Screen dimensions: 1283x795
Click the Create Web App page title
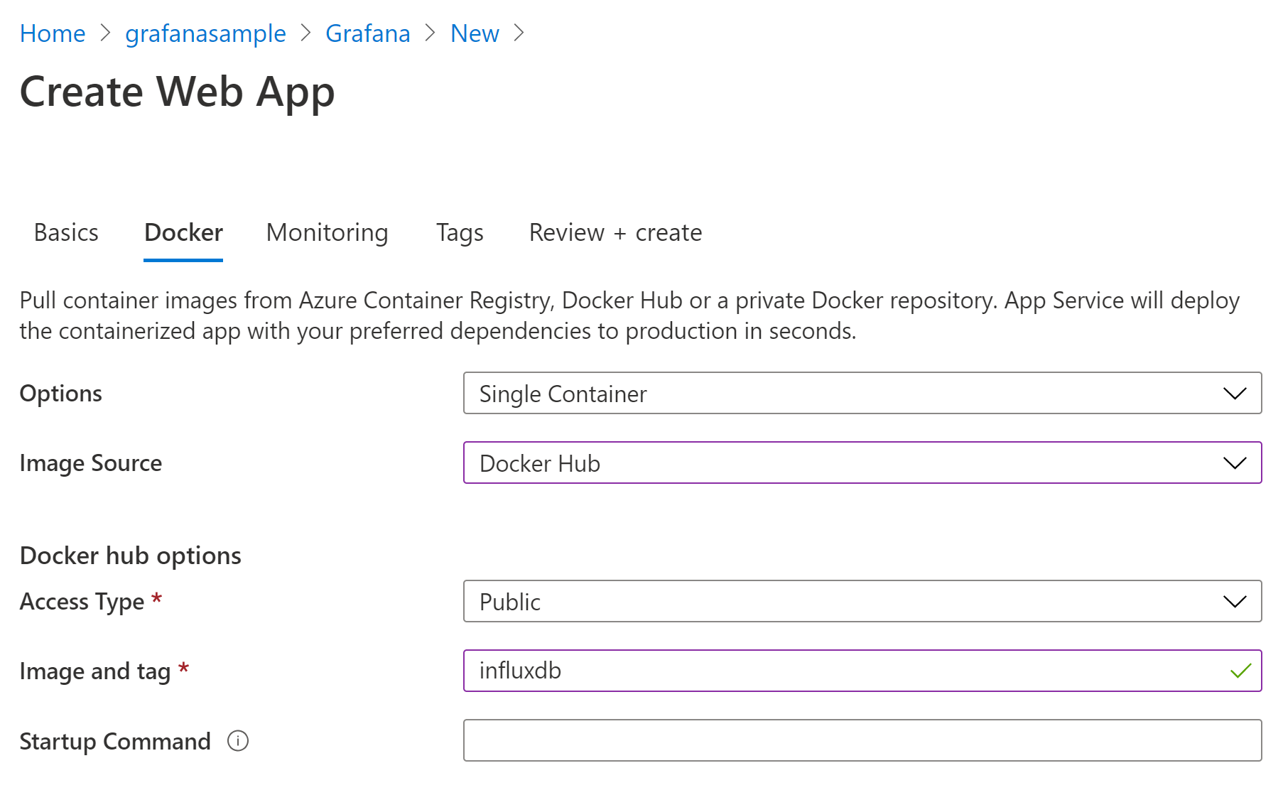(178, 92)
